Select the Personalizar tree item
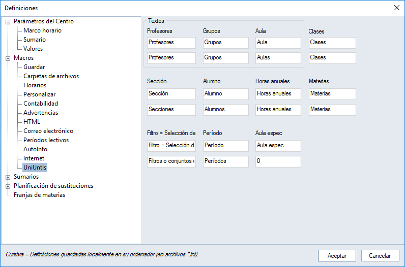Viewport: 405px width, 267px height. (x=39, y=94)
